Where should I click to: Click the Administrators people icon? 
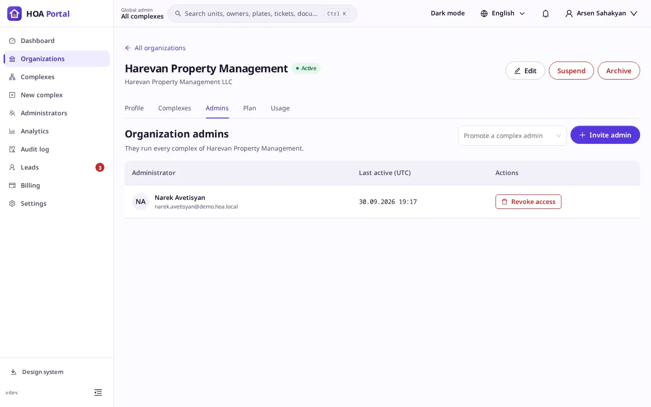coord(12,113)
